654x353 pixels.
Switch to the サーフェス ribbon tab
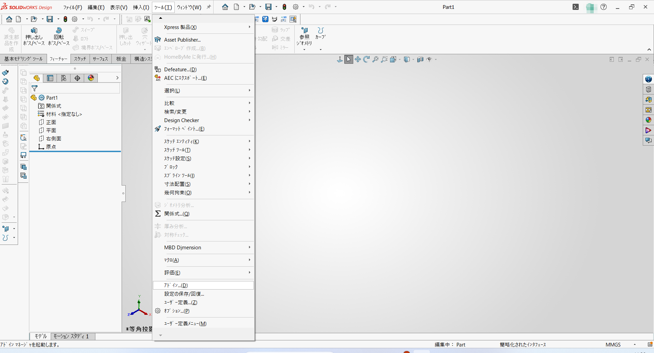click(x=100, y=59)
